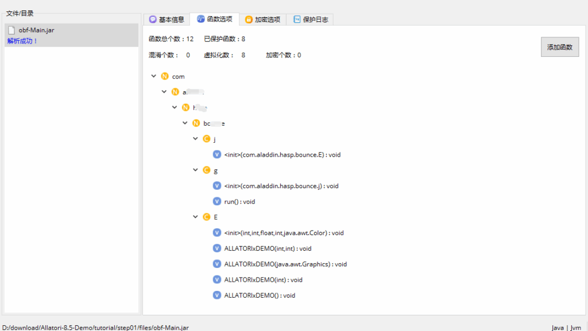Click the orange C icon of class g
Image resolution: width=588 pixels, height=331 pixels.
(207, 170)
